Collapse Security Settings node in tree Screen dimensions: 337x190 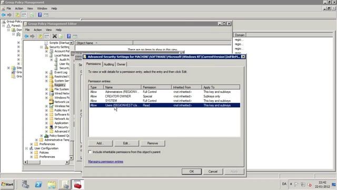[42, 47]
